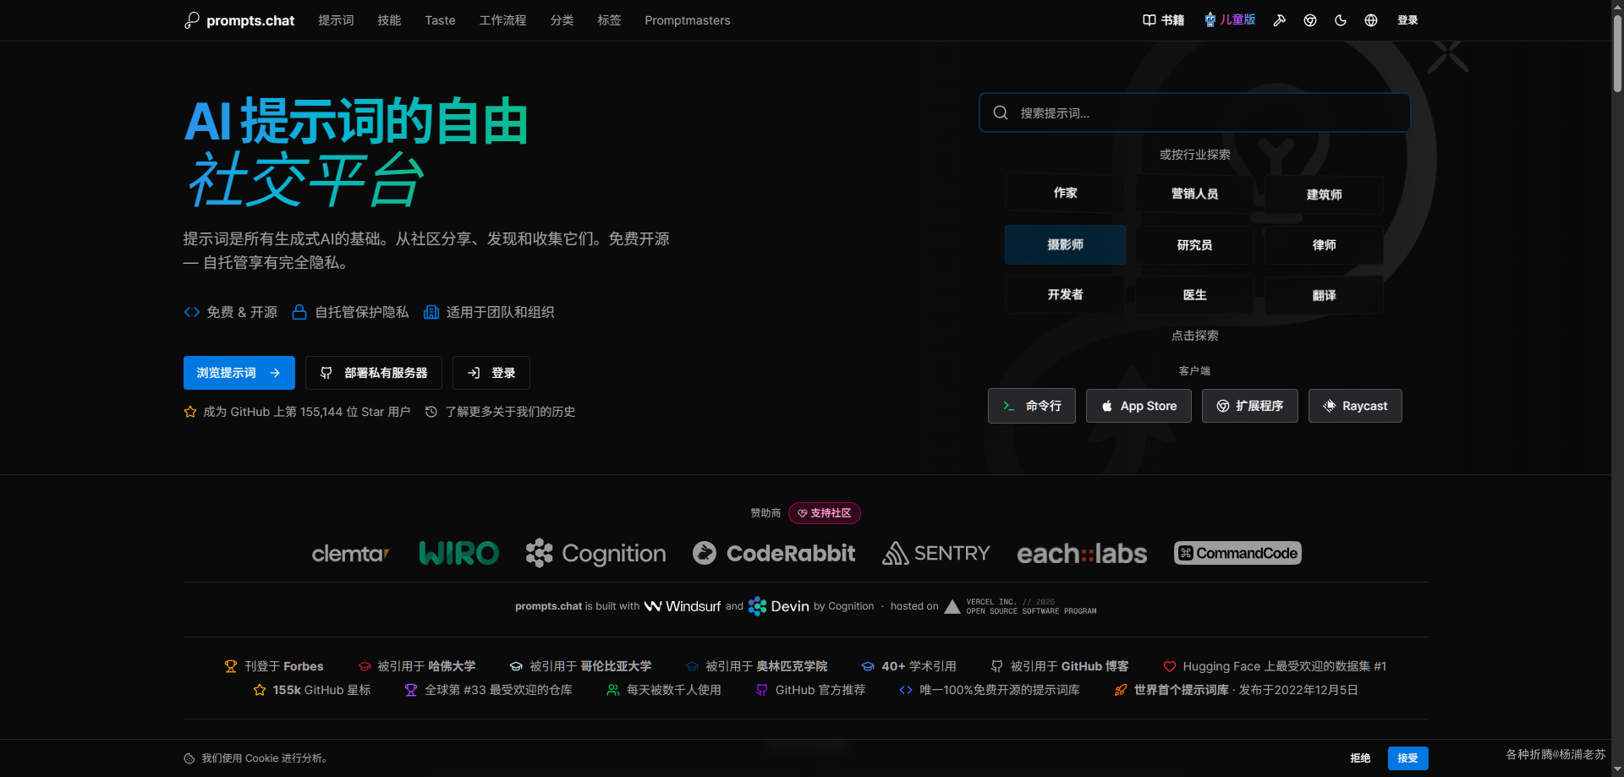Open the Promptmasters menu item
The height and width of the screenshot is (777, 1624).
(687, 20)
